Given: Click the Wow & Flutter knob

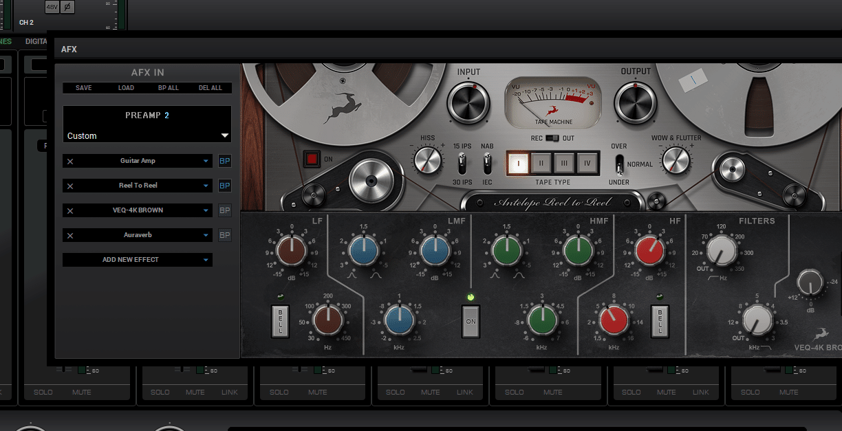Looking at the screenshot, I should [675, 159].
